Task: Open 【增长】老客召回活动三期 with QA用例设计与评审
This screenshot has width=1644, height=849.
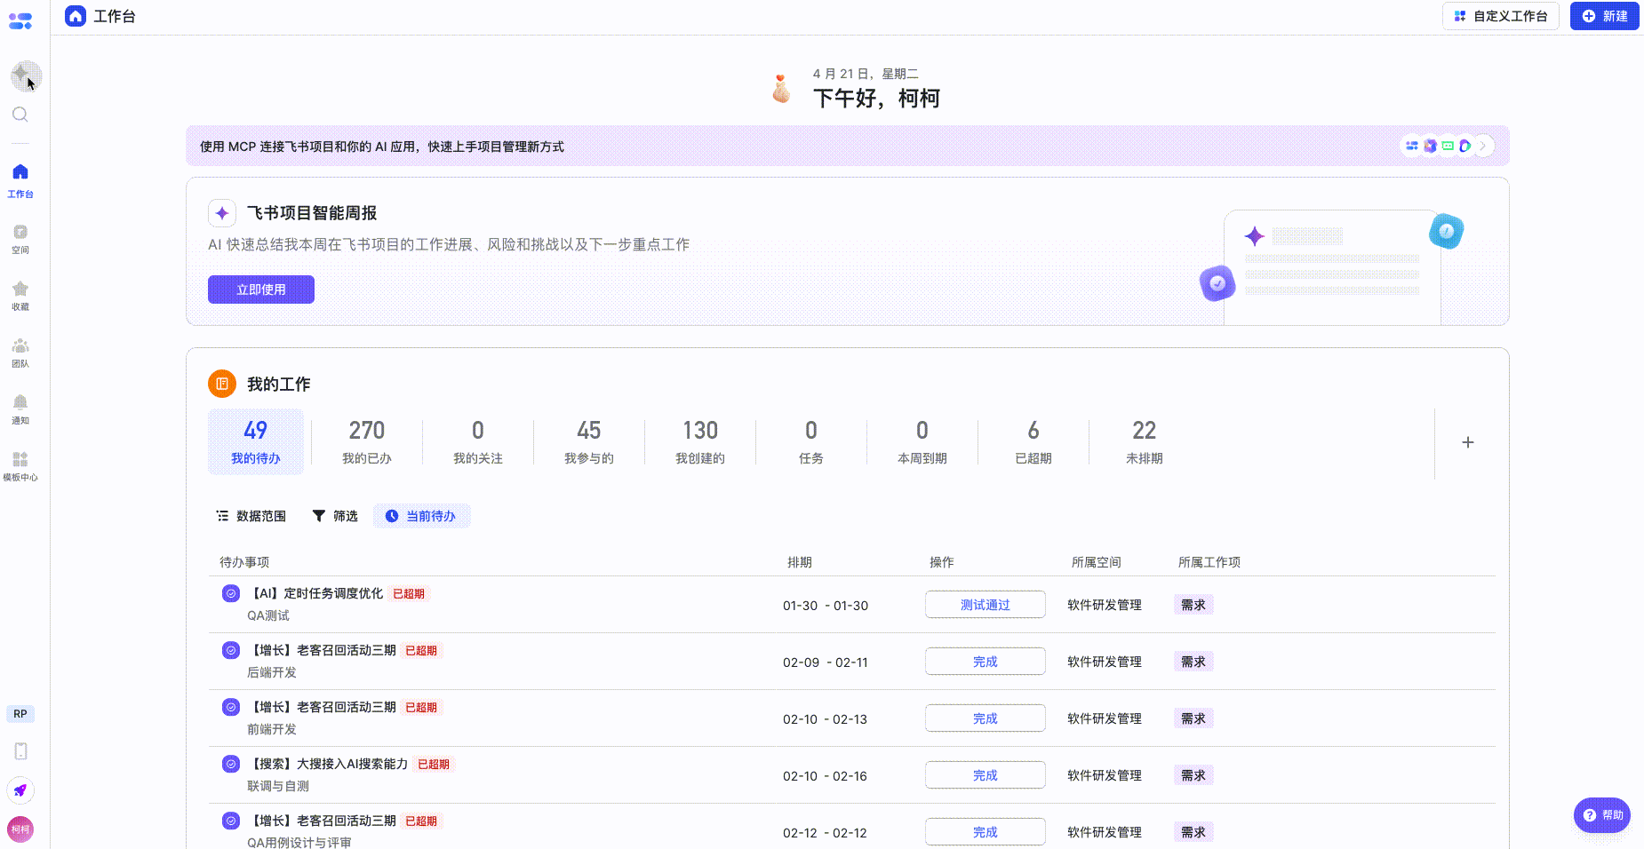Action: (322, 821)
